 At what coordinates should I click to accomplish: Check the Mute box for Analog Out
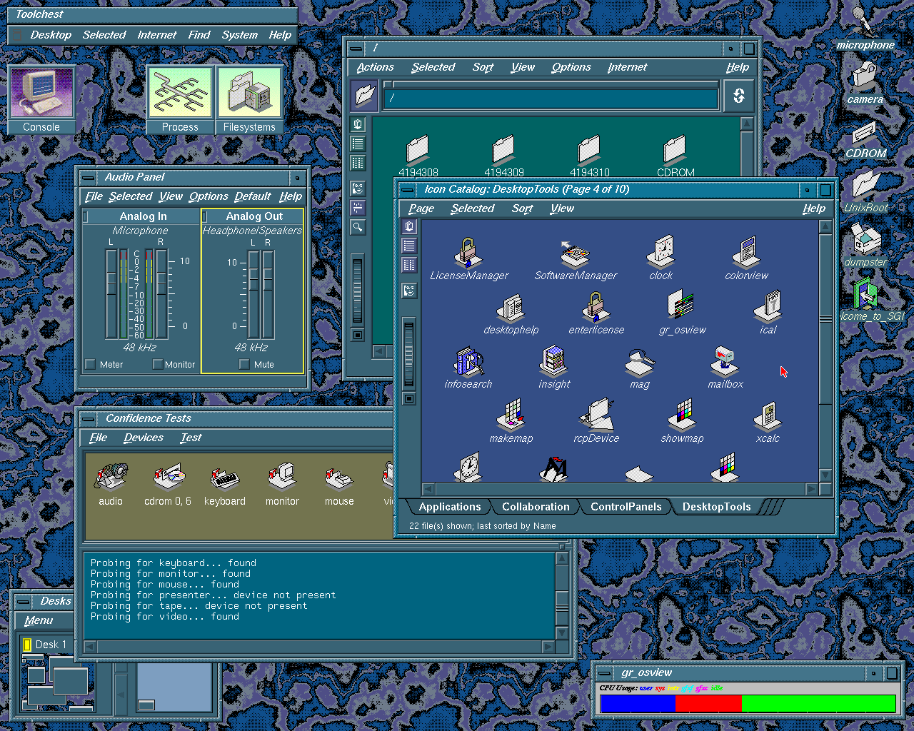tap(245, 364)
